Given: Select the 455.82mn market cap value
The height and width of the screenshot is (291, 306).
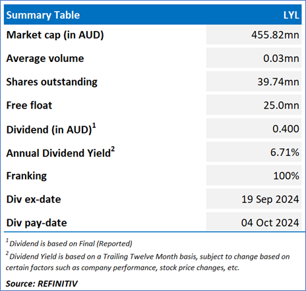Looking at the screenshot, I should (276, 35).
